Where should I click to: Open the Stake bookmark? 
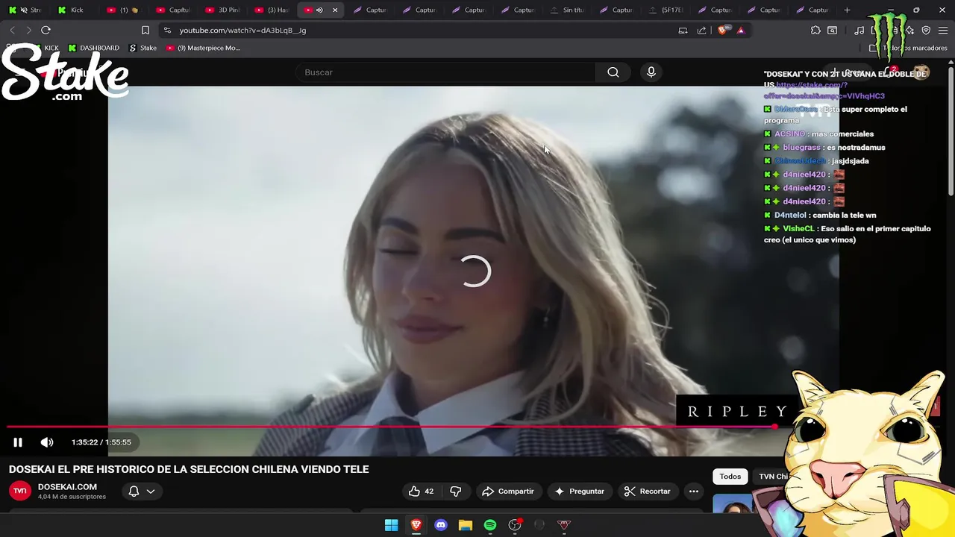tap(143, 48)
